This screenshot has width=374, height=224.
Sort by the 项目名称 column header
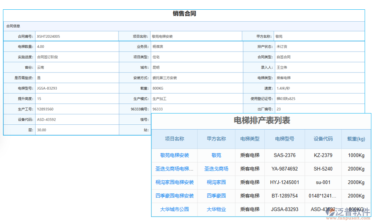[x=175, y=139]
